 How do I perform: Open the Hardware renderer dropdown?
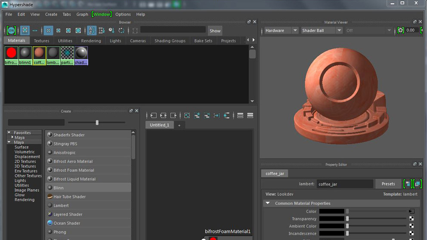[x=281, y=31]
